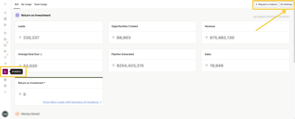Click the Money Saved section heading
Image resolution: width=295 pixels, height=119 pixels.
30,114
